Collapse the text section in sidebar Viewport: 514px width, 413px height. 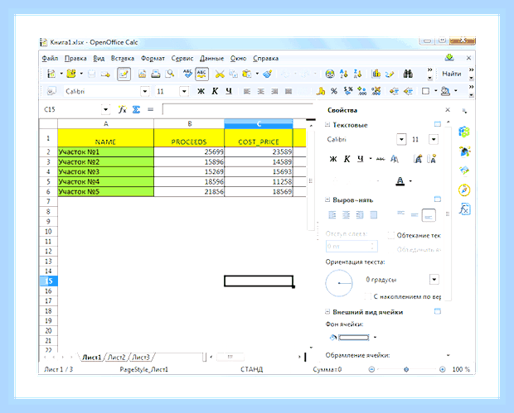(327, 125)
